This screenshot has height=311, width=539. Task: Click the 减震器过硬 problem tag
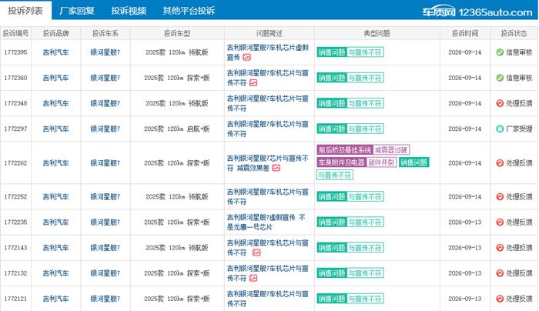(x=391, y=150)
